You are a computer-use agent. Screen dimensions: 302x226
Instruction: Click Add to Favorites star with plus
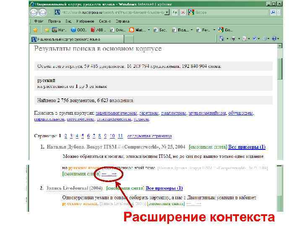tap(47, 30)
